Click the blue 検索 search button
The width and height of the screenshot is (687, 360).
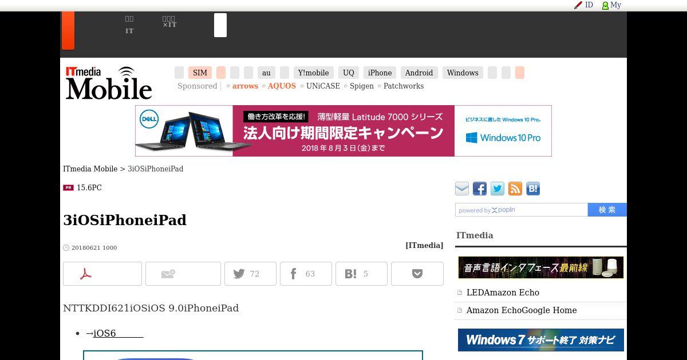[607, 210]
